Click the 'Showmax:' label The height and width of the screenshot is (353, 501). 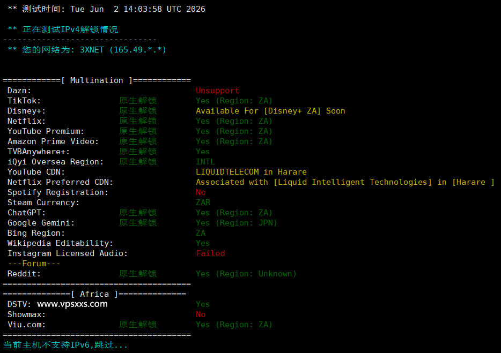26,314
